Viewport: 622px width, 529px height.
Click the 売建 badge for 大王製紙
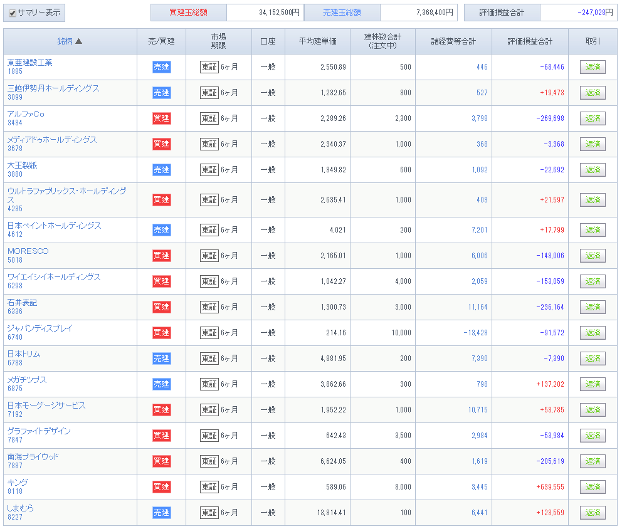pyautogui.click(x=161, y=170)
